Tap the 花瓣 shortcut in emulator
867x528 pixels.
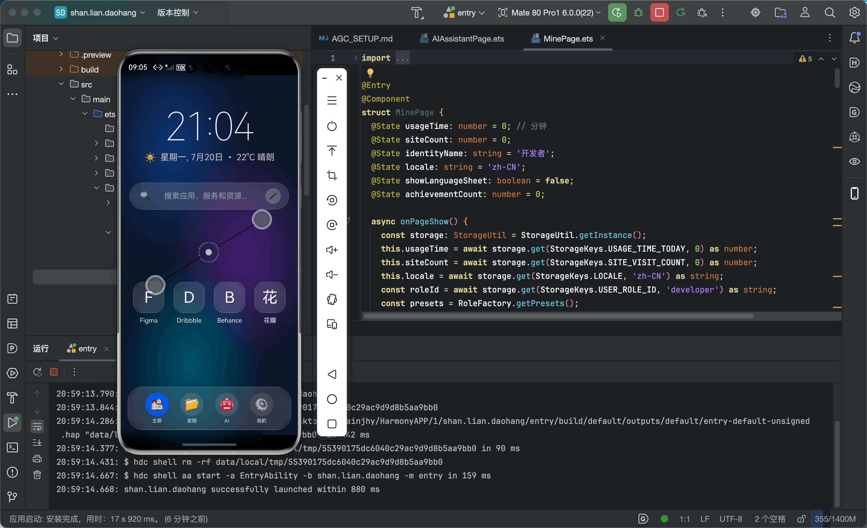tap(270, 303)
